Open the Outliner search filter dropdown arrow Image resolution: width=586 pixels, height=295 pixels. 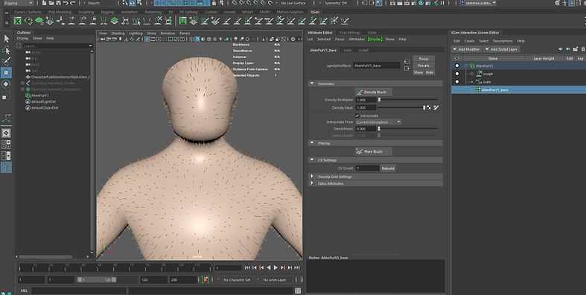[90, 46]
